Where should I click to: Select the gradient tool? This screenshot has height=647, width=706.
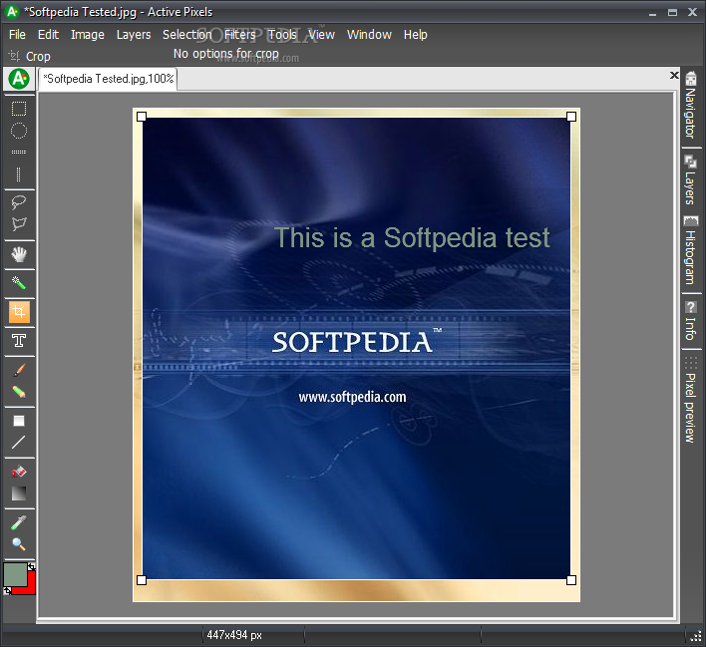19,493
